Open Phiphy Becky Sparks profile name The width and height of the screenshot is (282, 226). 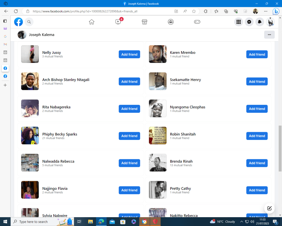60,134
